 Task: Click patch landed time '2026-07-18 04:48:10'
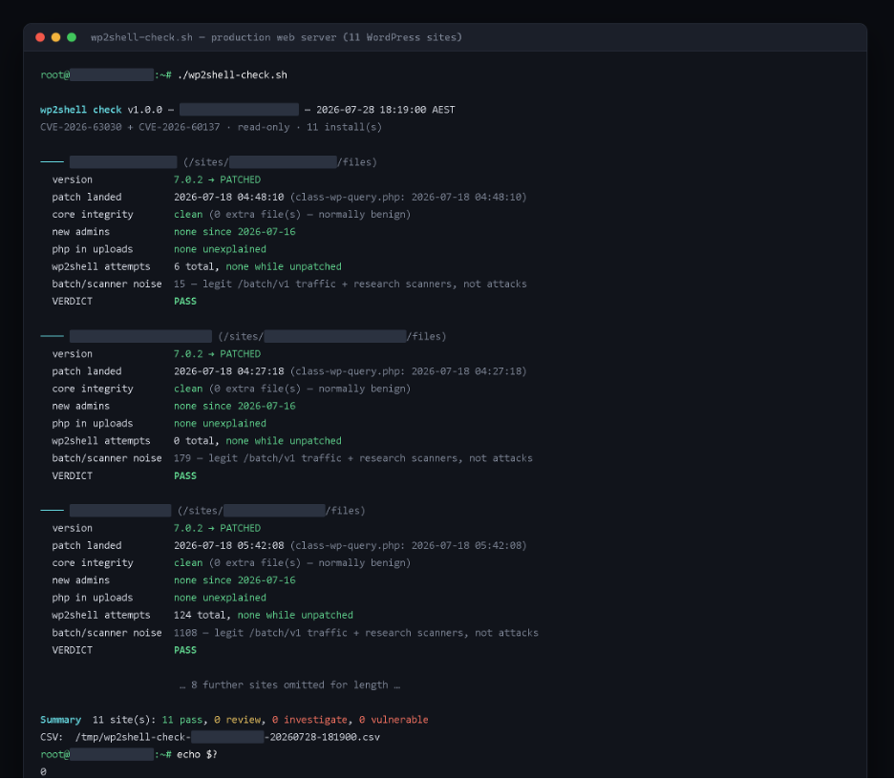coord(228,197)
